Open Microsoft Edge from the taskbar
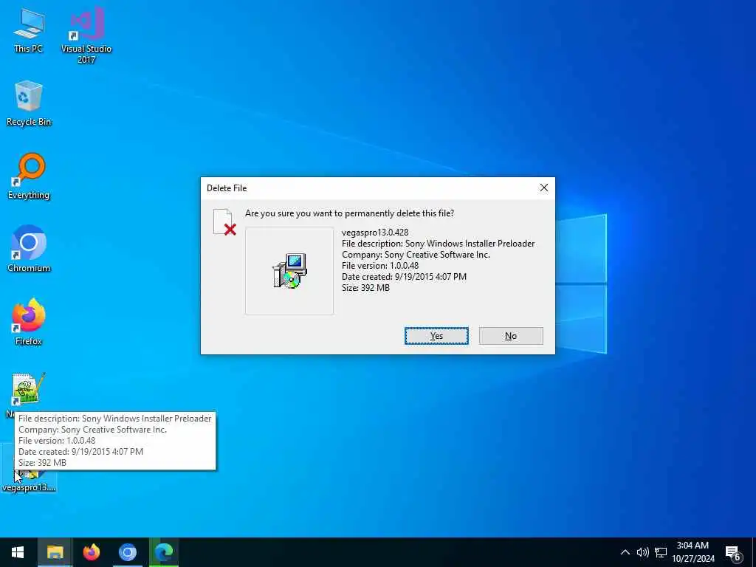The image size is (756, 567). 164,552
